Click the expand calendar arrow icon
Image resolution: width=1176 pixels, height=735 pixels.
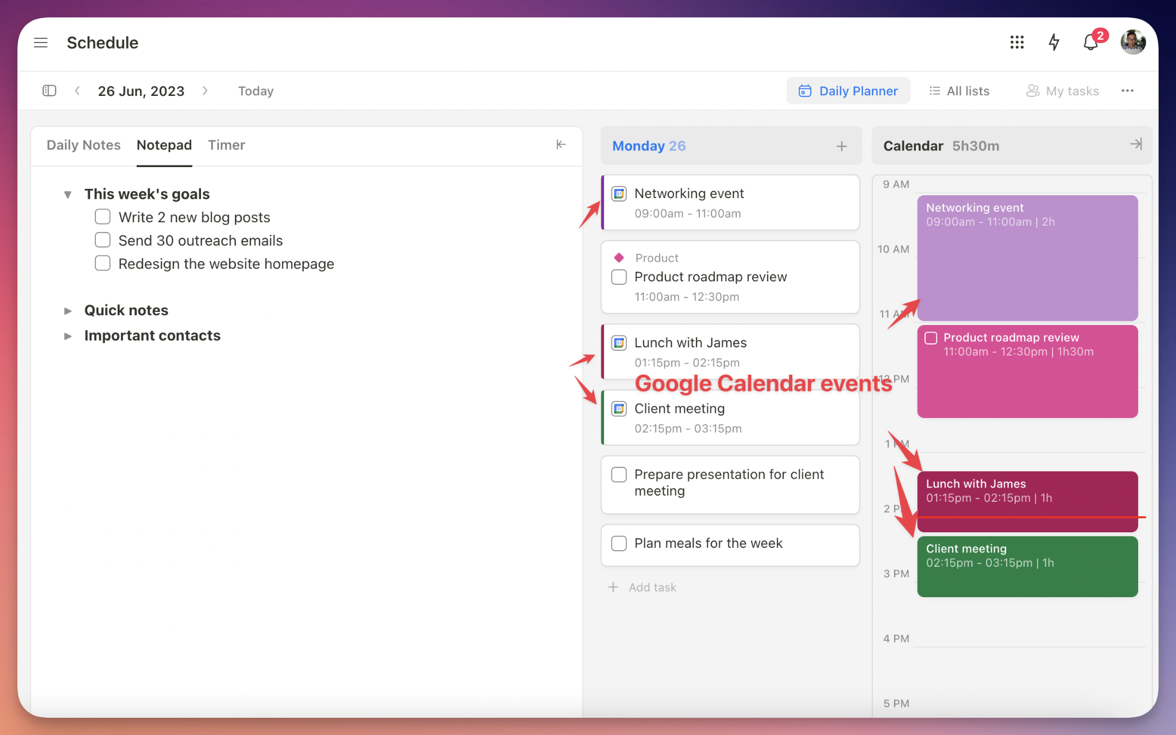click(1135, 145)
